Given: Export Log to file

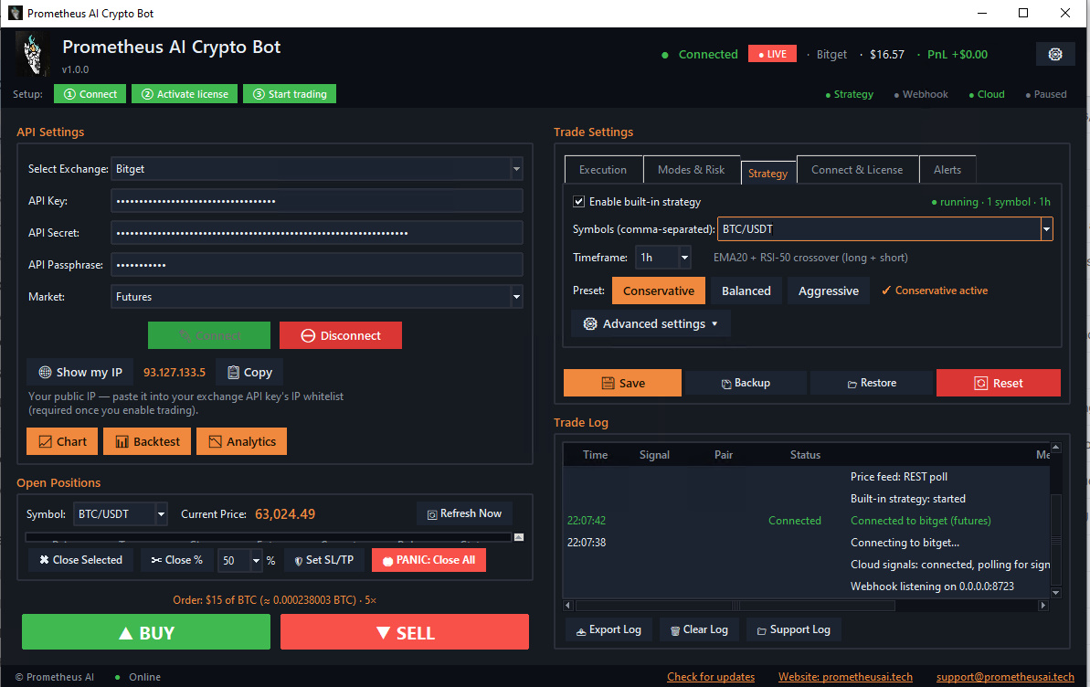Looking at the screenshot, I should click(x=608, y=630).
